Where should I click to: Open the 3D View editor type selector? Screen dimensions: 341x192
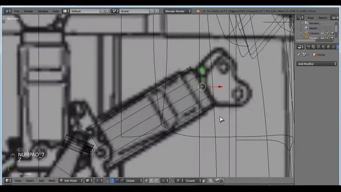pos(8,181)
